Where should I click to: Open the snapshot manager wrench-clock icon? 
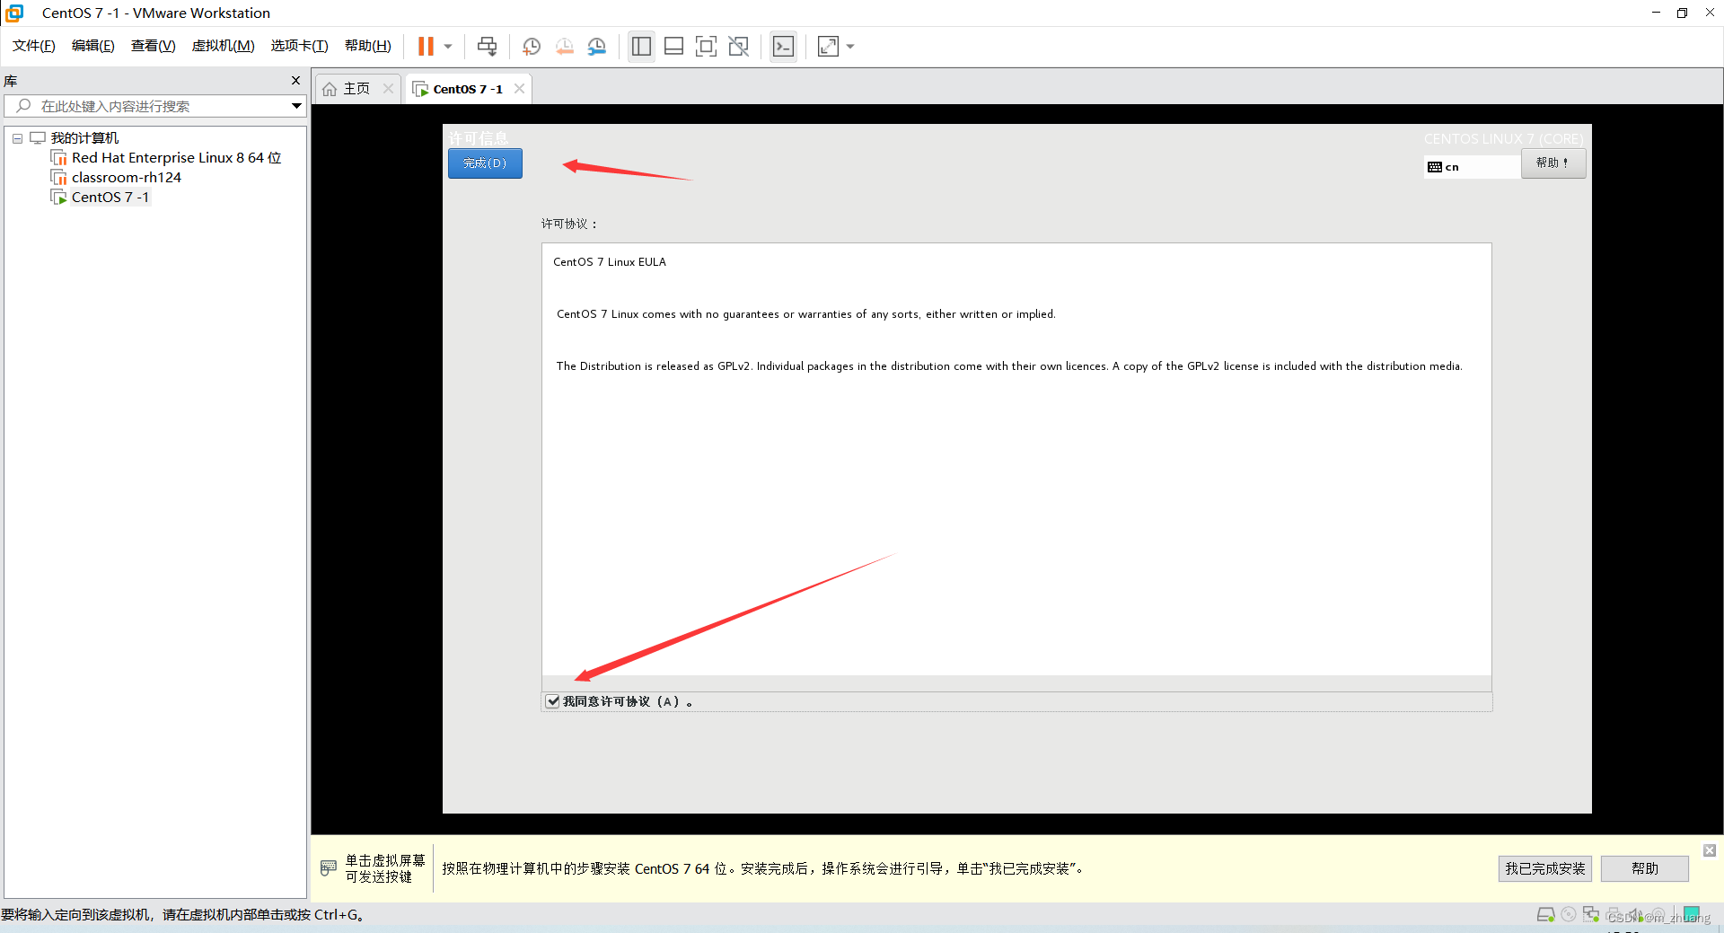pos(596,46)
